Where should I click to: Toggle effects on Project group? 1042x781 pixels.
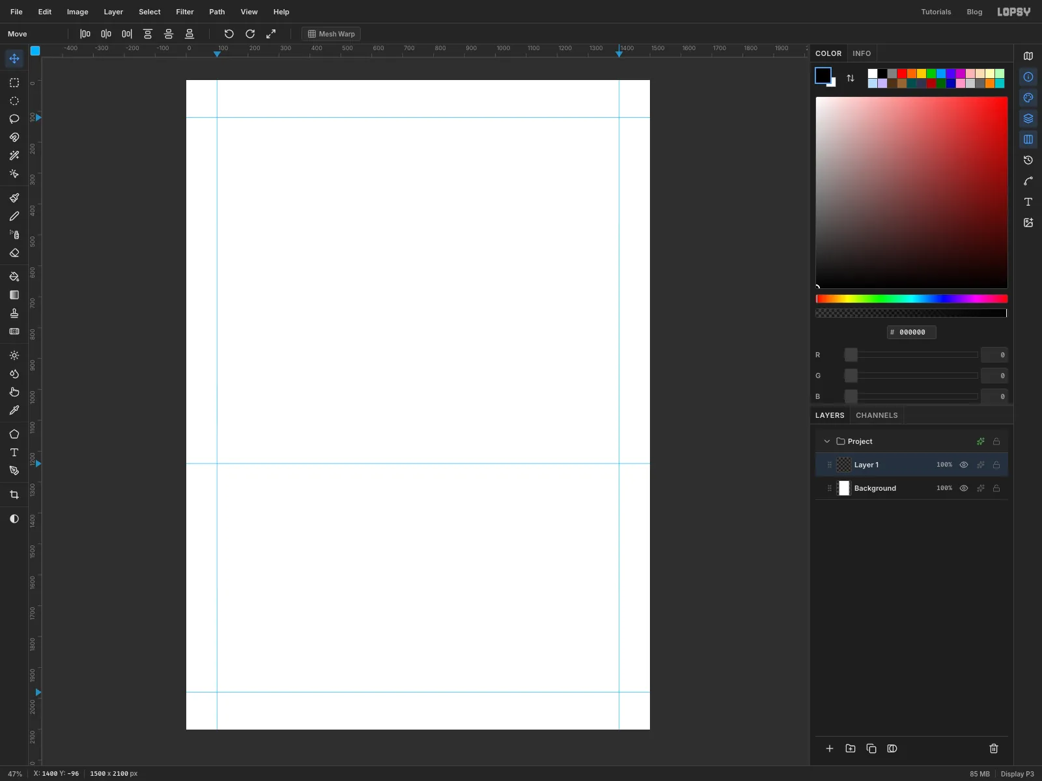point(981,441)
